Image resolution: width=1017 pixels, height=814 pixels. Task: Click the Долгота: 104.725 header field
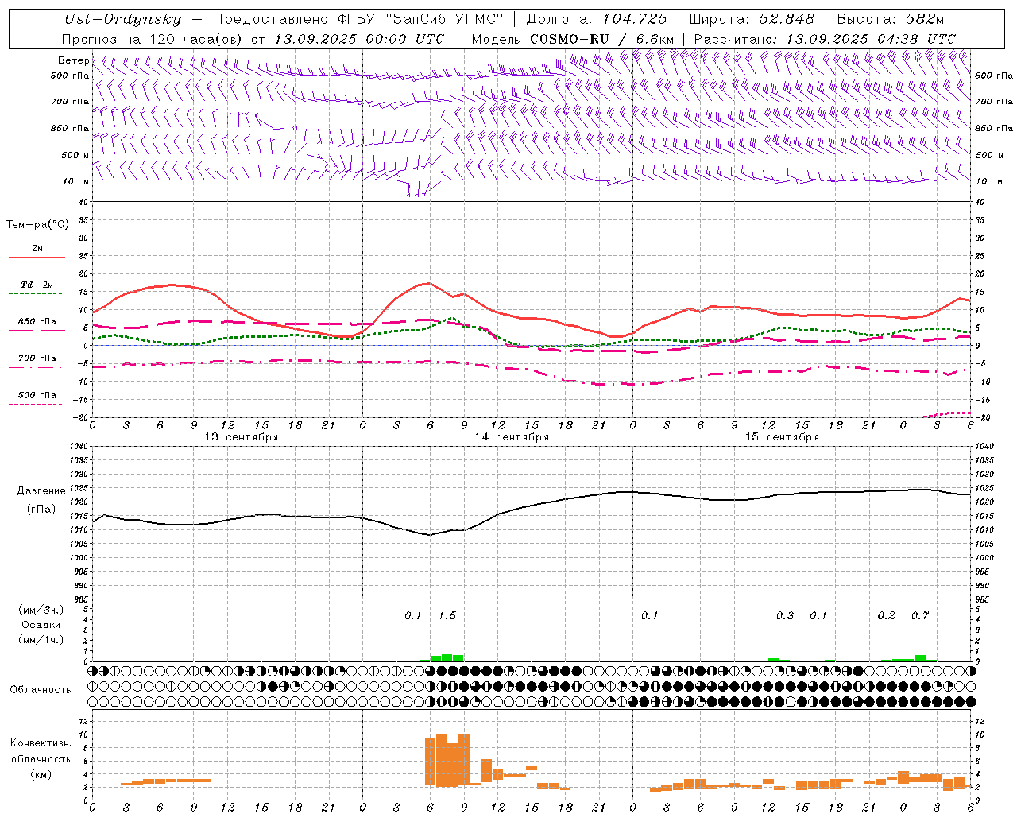click(597, 19)
